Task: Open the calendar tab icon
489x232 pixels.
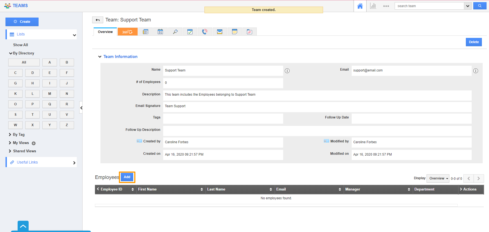Action: (160, 32)
